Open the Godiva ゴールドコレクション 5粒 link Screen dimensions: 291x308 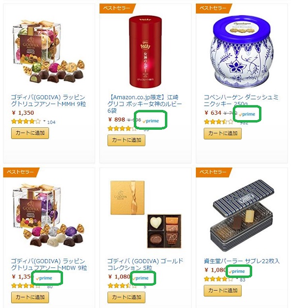pos(145,264)
